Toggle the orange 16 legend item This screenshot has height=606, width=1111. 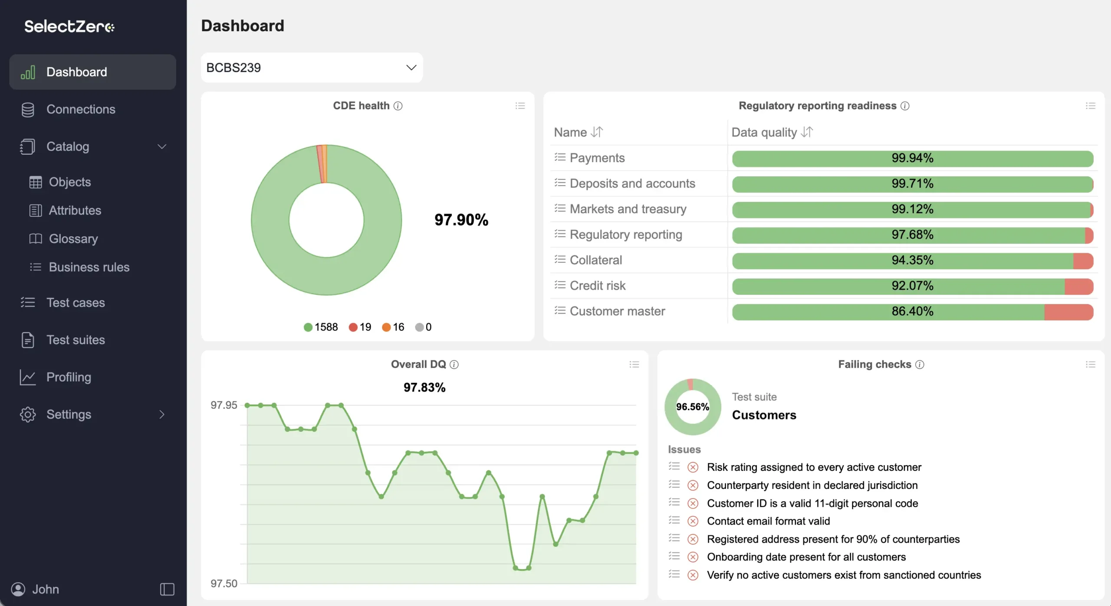coord(393,327)
